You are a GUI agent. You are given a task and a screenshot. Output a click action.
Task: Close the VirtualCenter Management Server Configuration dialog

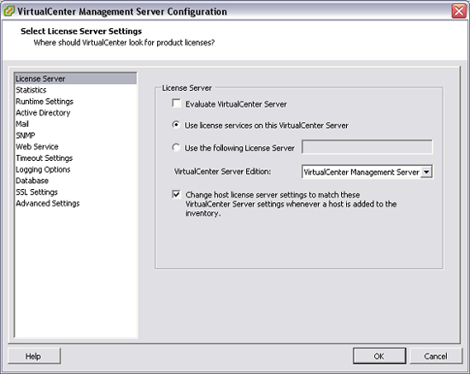pos(459,11)
